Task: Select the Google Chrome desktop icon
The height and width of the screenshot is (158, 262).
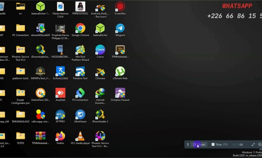Action: pyautogui.click(x=80, y=28)
